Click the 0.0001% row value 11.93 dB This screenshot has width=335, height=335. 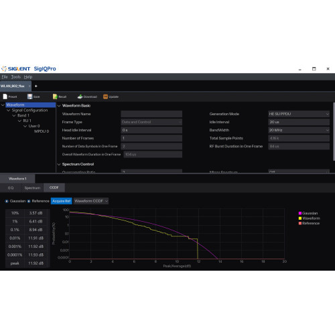(36, 255)
